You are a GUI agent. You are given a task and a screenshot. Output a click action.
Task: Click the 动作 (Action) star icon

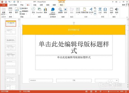pyautogui.click(x=66, y=10)
